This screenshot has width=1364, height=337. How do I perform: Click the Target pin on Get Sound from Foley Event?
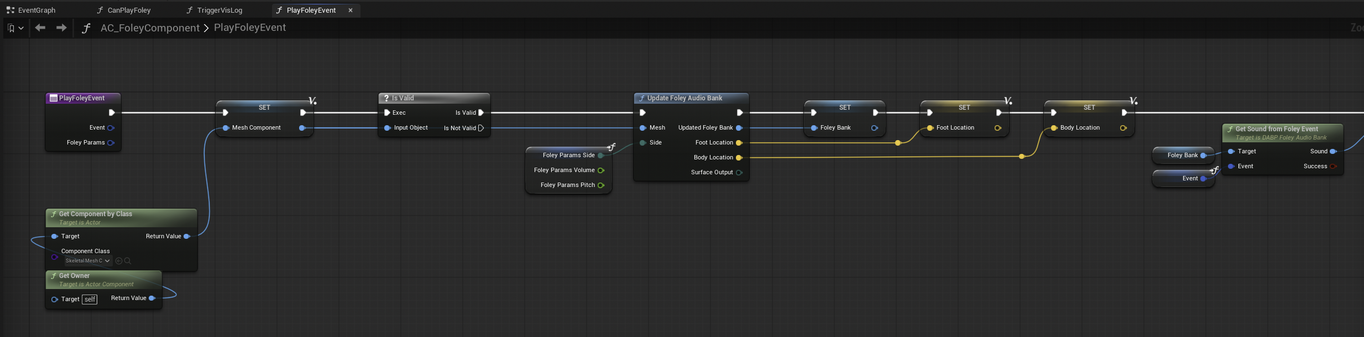pos(1231,151)
